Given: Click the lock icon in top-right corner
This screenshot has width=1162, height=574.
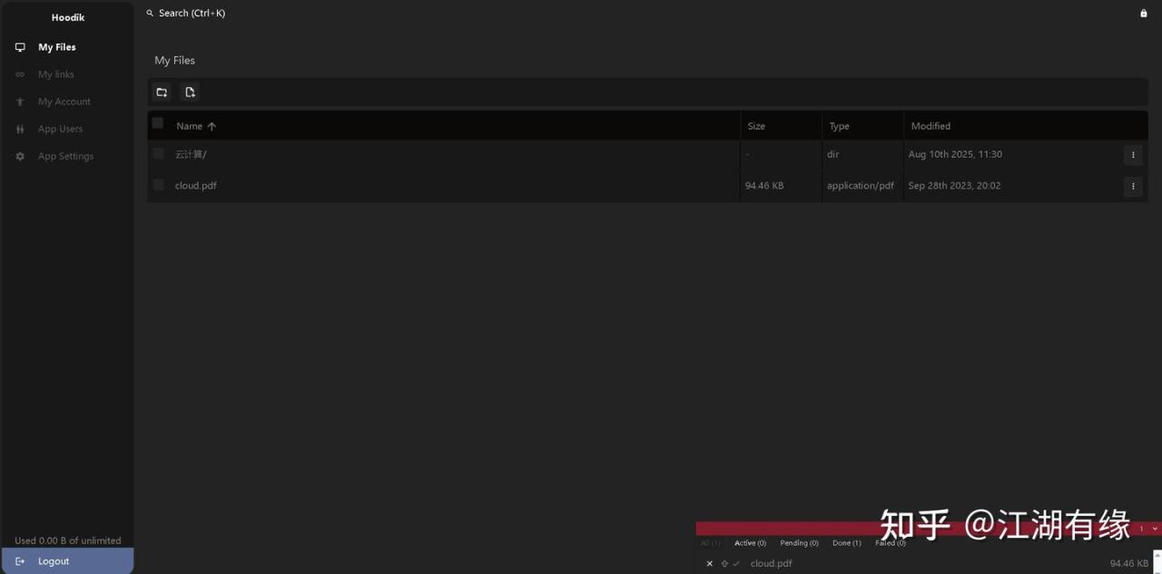Looking at the screenshot, I should [x=1143, y=14].
